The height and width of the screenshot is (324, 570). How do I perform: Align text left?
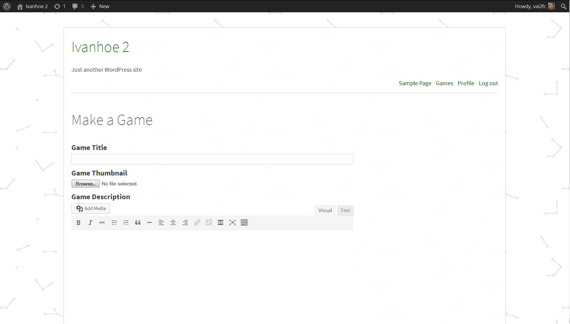[x=161, y=223]
